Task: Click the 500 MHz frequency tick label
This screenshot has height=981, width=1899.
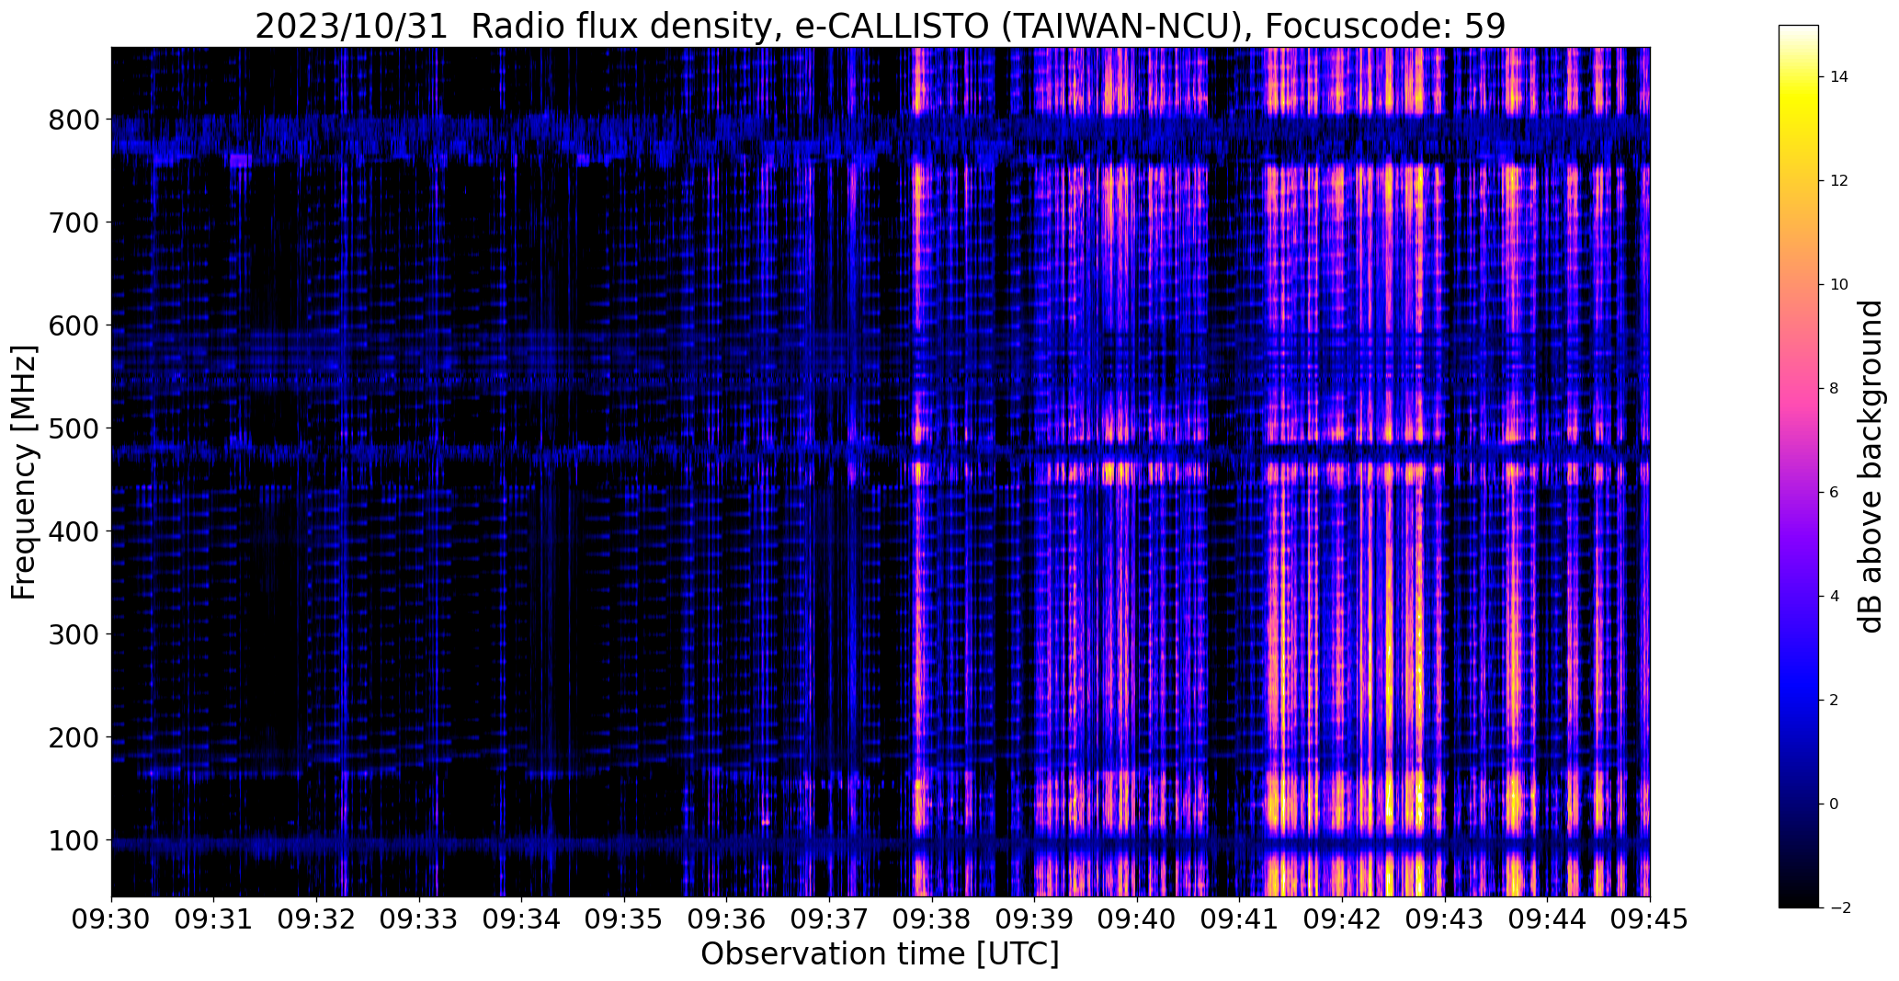Action: point(74,428)
